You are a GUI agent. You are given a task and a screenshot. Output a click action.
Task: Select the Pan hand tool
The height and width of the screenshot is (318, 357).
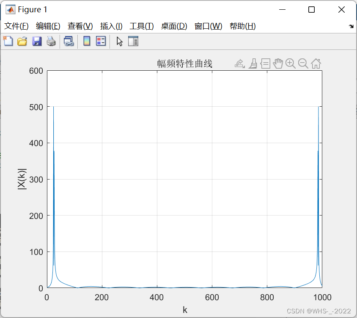278,64
